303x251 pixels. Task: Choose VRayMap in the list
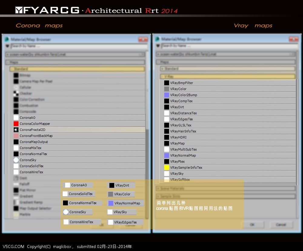(230, 143)
